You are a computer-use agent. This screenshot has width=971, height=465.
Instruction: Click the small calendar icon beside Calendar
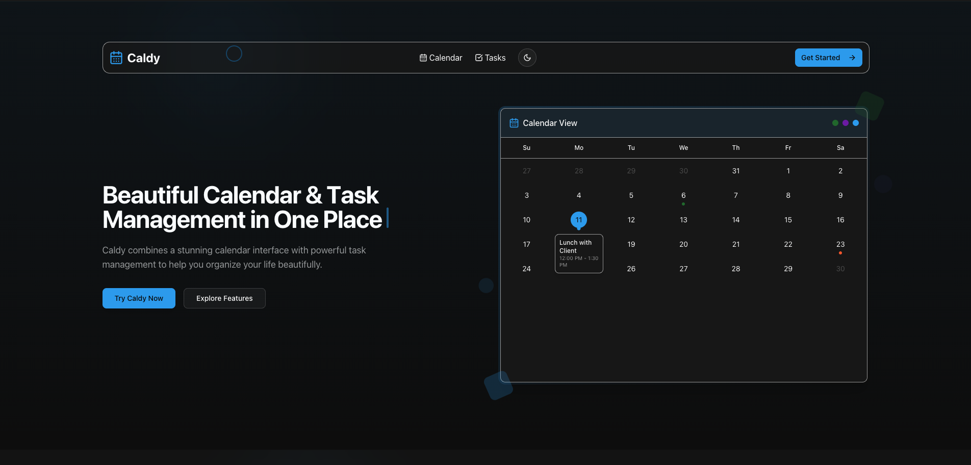coord(423,58)
